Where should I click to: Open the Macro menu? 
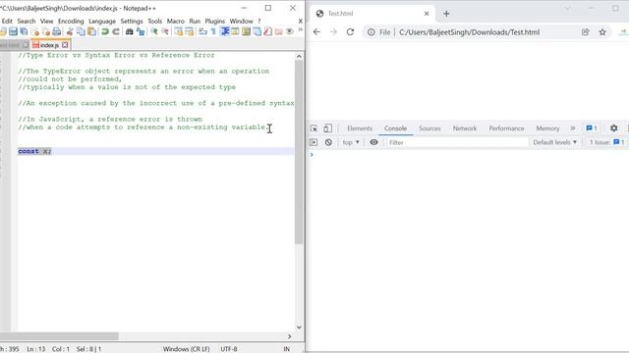(x=176, y=22)
